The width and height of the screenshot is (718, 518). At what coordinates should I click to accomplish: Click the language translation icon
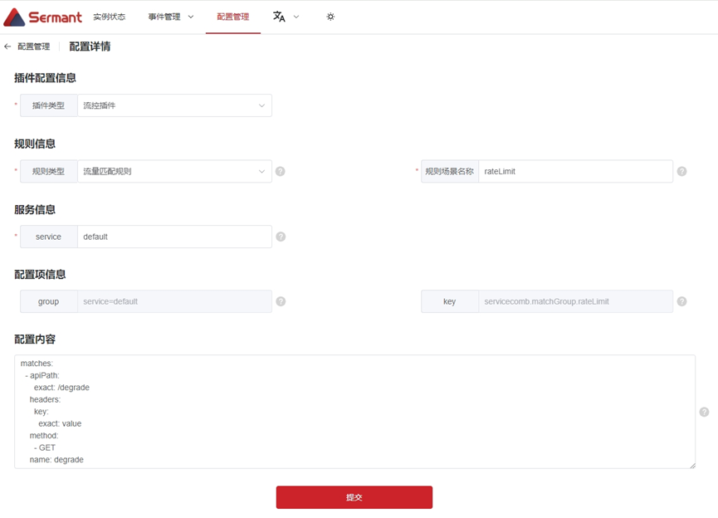[x=279, y=17]
